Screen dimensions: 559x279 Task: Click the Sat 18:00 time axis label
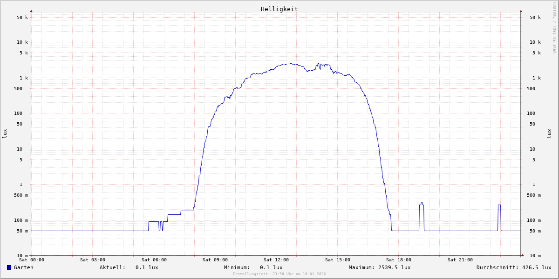399,260
